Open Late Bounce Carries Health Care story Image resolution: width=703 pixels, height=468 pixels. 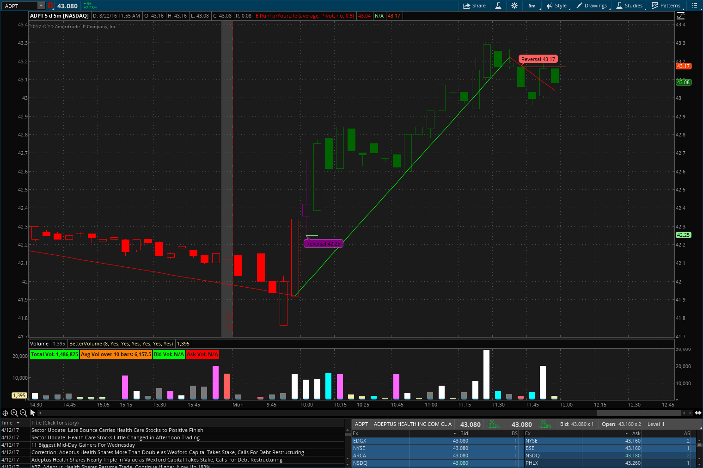tap(117, 430)
